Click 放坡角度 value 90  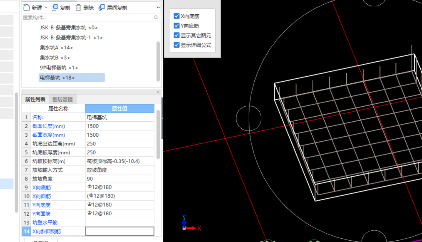click(x=120, y=178)
